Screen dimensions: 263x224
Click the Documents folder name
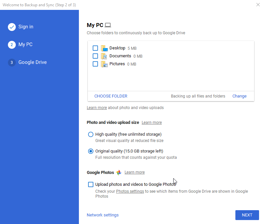120,56
